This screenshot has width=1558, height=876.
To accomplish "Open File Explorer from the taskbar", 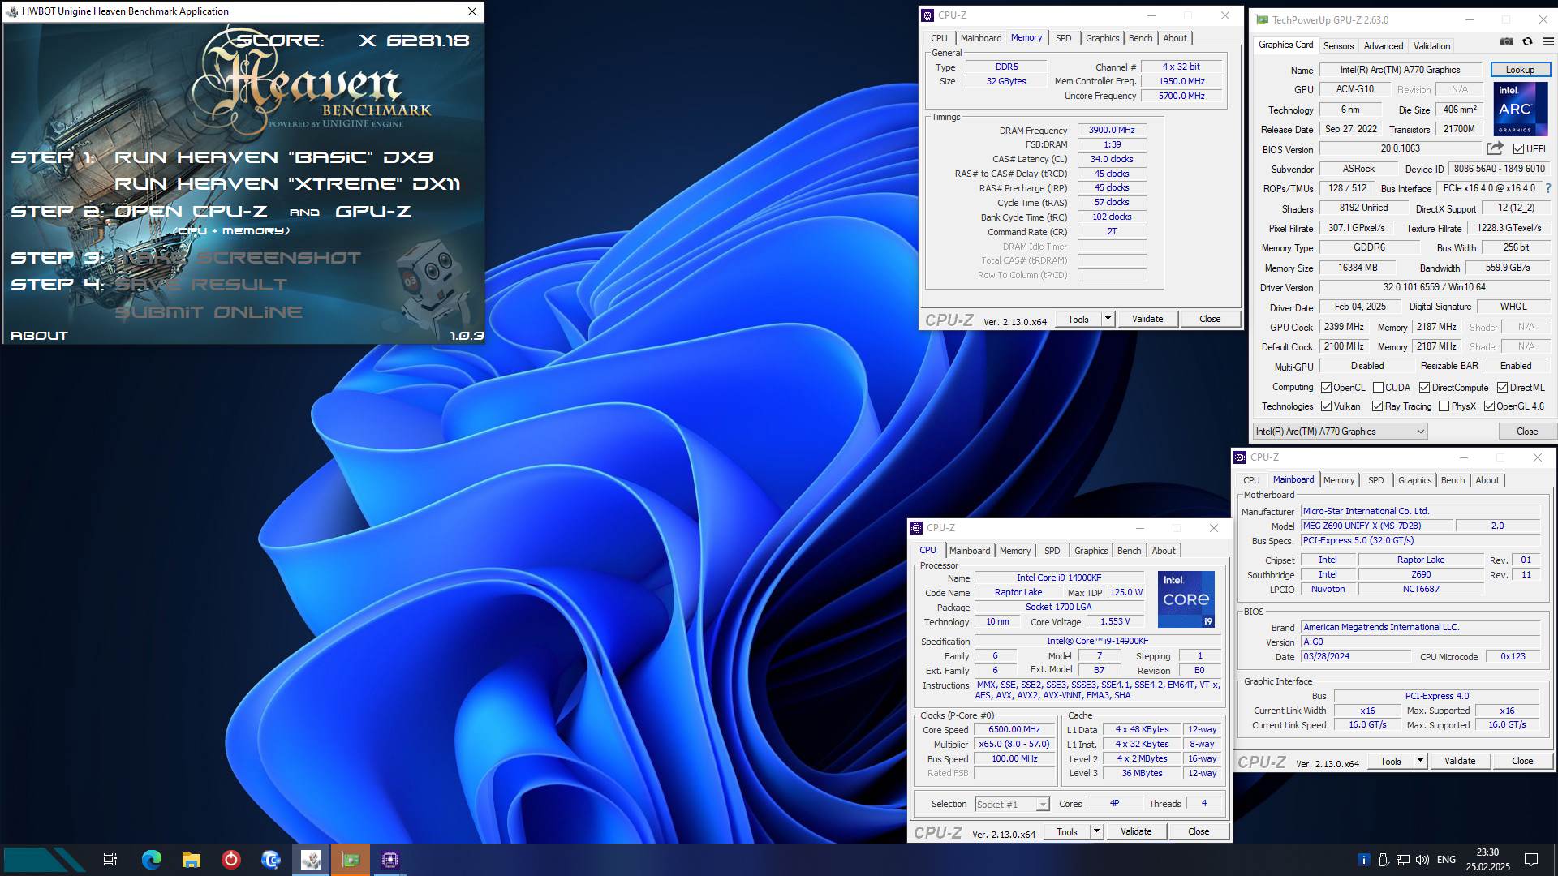I will [x=191, y=860].
